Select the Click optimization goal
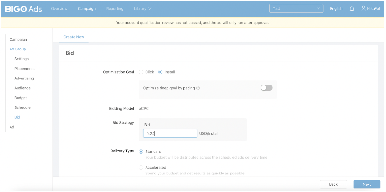Screen dimensions: 386x192 coord(141,72)
